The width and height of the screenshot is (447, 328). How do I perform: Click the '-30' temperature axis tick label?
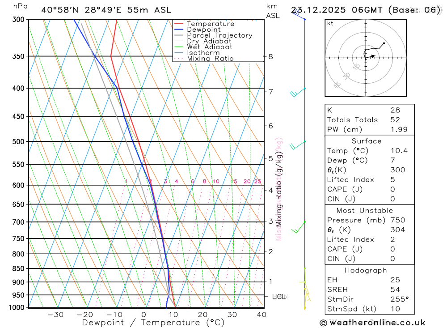(x=55, y=315)
